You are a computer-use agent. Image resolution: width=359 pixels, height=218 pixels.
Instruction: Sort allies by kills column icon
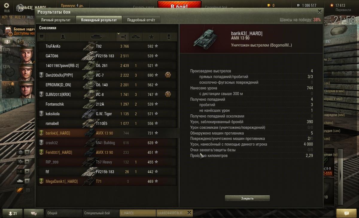(136, 37)
